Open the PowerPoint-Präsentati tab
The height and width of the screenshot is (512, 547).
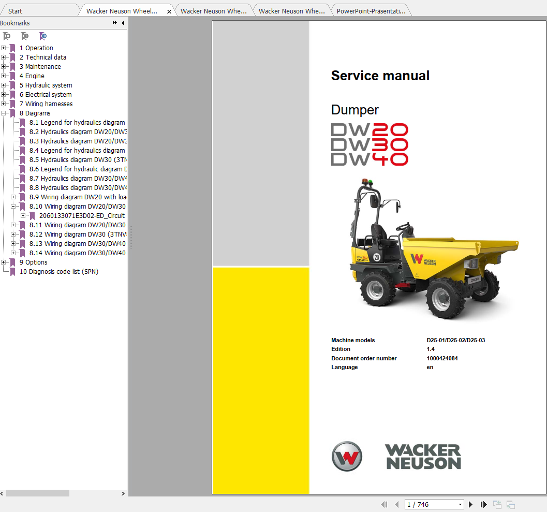pos(371,9)
